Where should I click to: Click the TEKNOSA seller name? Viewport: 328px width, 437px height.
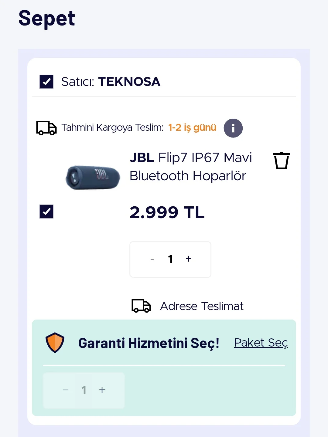129,82
